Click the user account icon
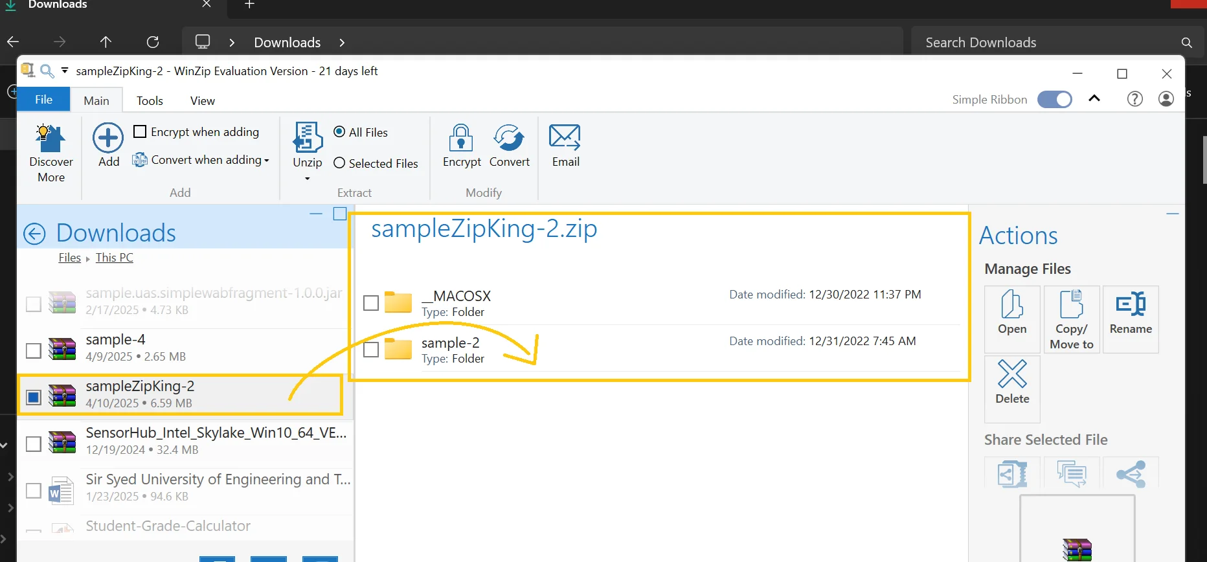1207x562 pixels. point(1166,99)
